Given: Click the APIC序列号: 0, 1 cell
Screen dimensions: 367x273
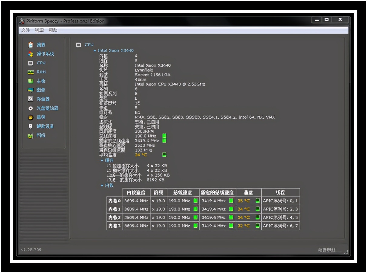Looking at the screenshot, I should click(x=280, y=201).
